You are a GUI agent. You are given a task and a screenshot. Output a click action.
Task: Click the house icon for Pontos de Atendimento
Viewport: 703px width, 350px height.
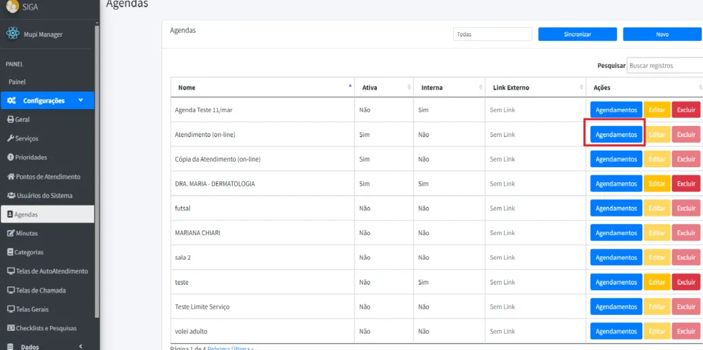10,177
